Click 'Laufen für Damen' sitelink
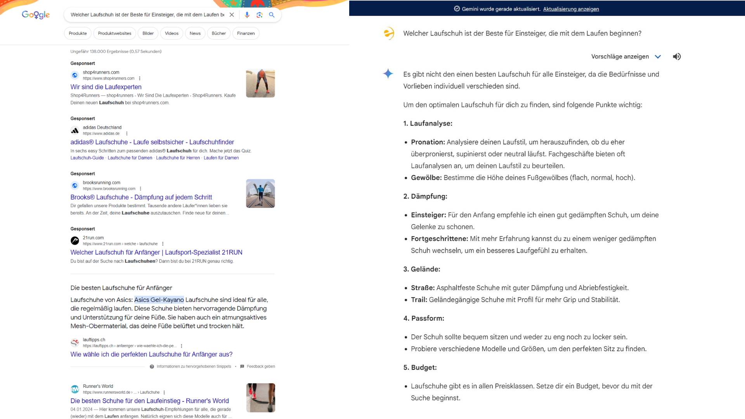The height and width of the screenshot is (419, 745). 221,158
